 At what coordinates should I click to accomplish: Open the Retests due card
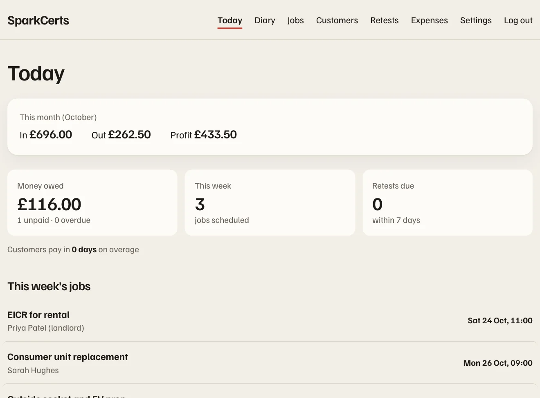click(x=448, y=202)
